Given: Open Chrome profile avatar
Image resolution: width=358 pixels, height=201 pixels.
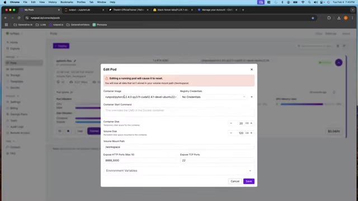Looking at the screenshot, I should (x=346, y=18).
